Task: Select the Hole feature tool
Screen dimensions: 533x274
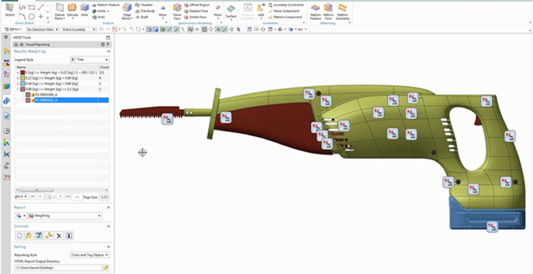Action: pyautogui.click(x=85, y=10)
